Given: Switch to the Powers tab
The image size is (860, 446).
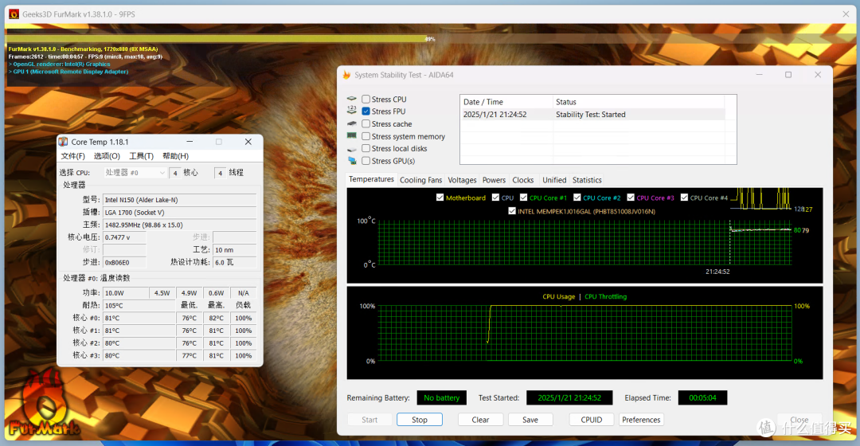Looking at the screenshot, I should pyautogui.click(x=494, y=180).
